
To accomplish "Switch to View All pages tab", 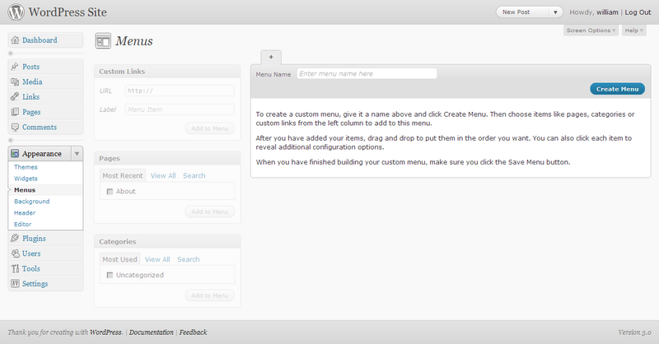I will (163, 175).
